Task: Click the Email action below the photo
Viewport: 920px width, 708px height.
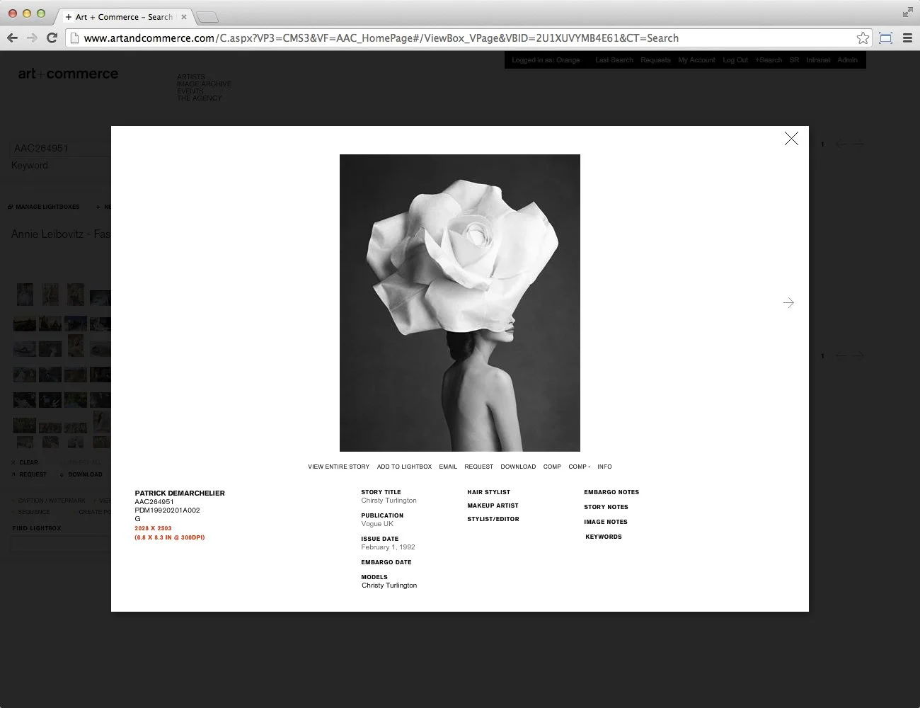Action: pyautogui.click(x=448, y=467)
